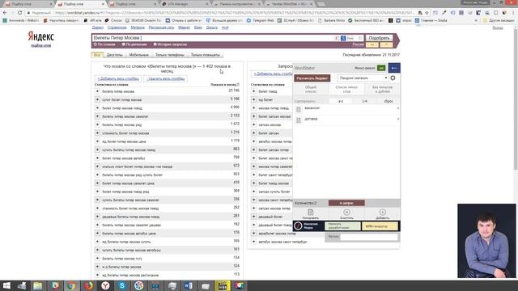Add 'билеты питер москва ржд' via plus icon

pos(97,124)
